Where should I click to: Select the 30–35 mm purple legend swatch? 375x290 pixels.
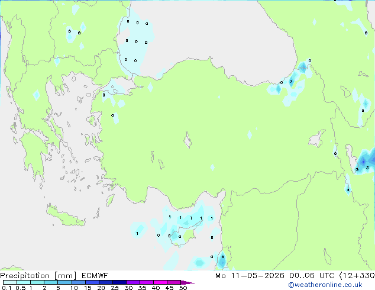tap(133, 282)
